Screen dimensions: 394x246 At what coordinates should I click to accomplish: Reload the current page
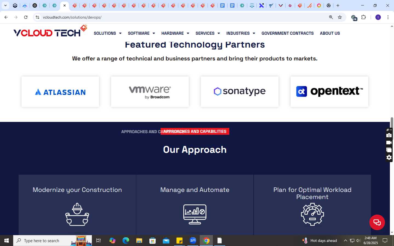[26, 17]
